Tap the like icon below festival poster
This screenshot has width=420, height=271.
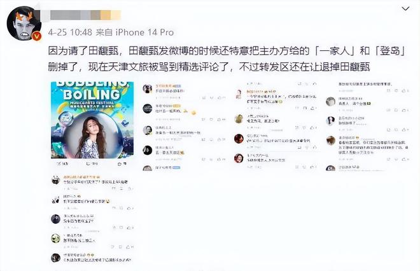[x=120, y=163]
